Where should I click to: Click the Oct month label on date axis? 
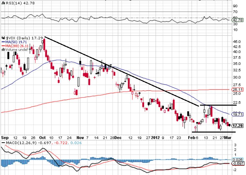point(42,138)
